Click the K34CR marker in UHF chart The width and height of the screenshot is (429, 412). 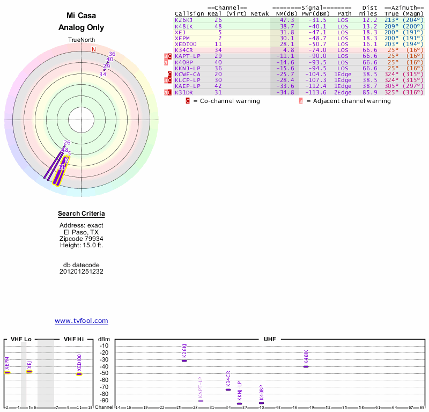228,389
